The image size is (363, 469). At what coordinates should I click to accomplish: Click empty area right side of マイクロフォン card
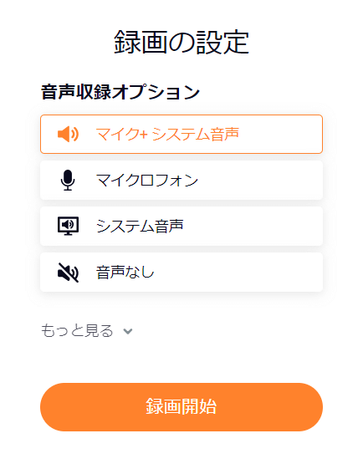(x=260, y=180)
